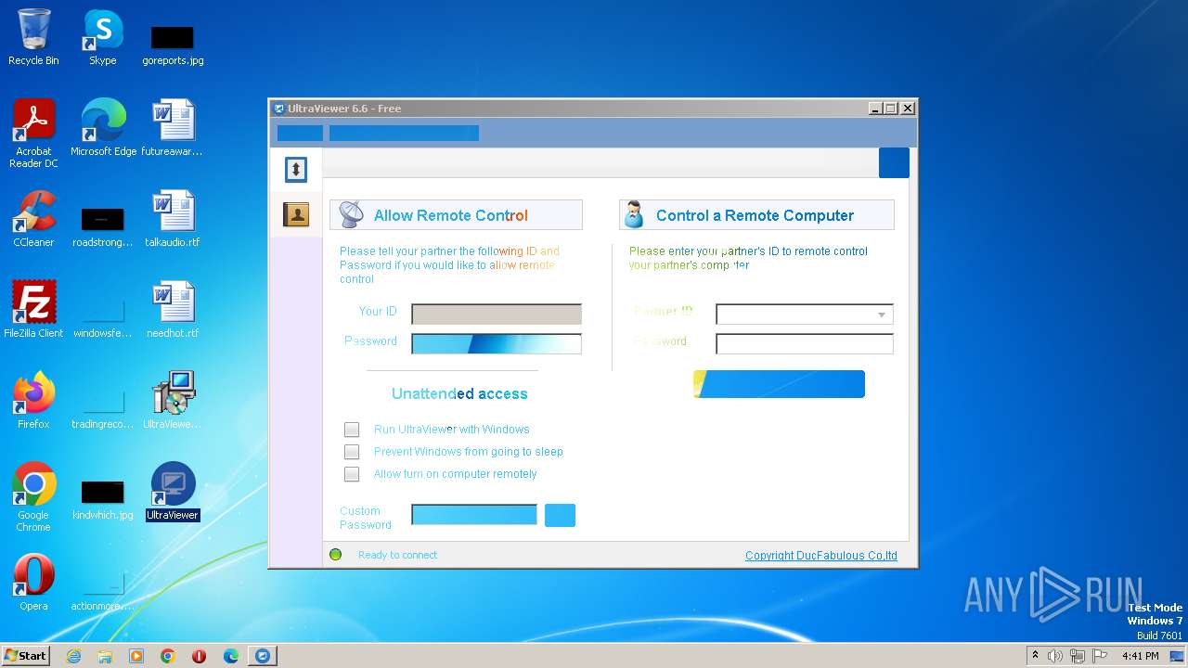Open the network tray icon

1078,656
